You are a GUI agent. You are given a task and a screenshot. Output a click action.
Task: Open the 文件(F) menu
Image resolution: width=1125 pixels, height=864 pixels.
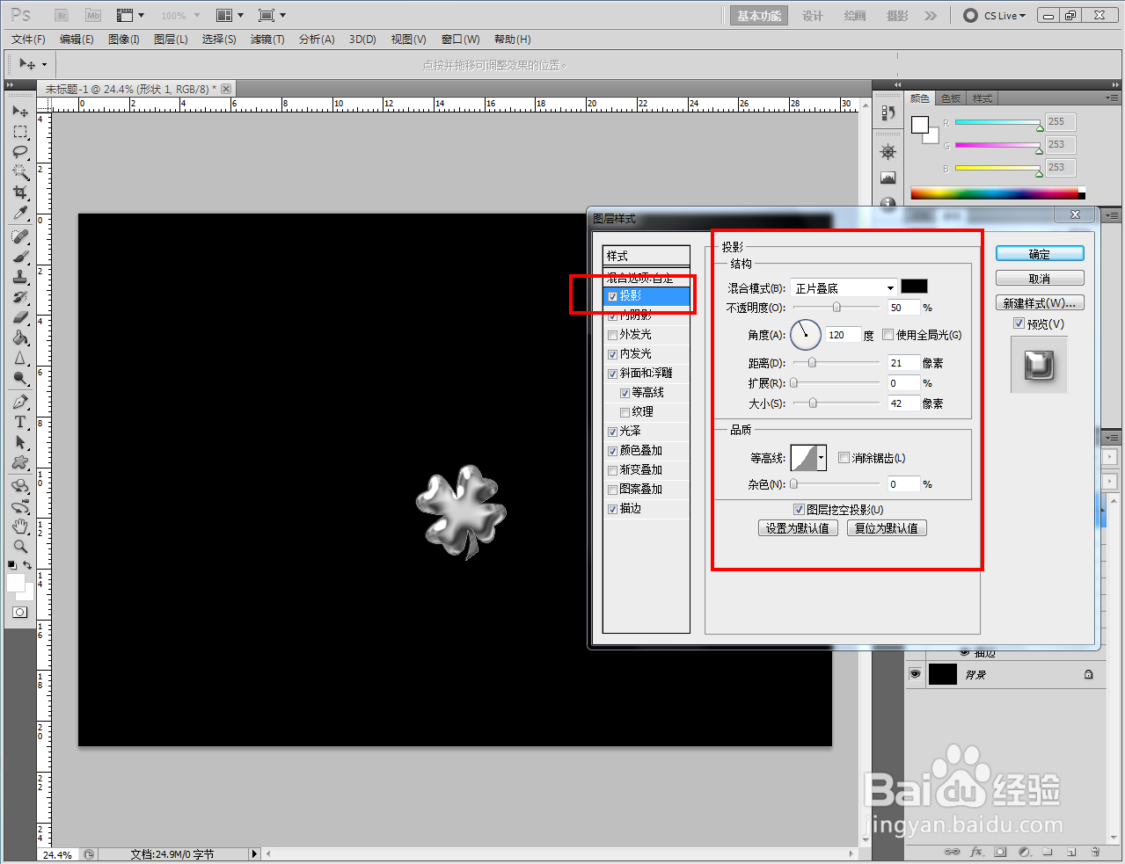coord(28,40)
